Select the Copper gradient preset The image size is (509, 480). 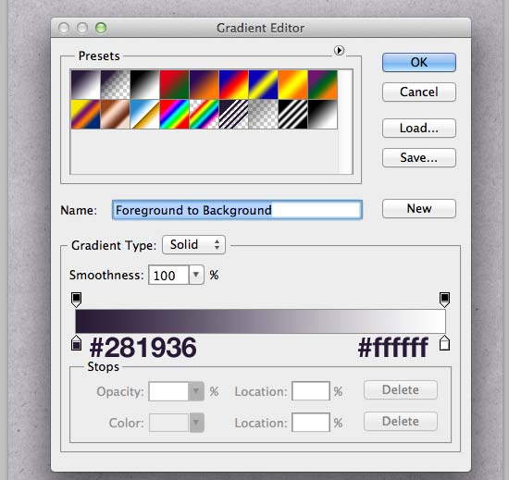point(116,114)
